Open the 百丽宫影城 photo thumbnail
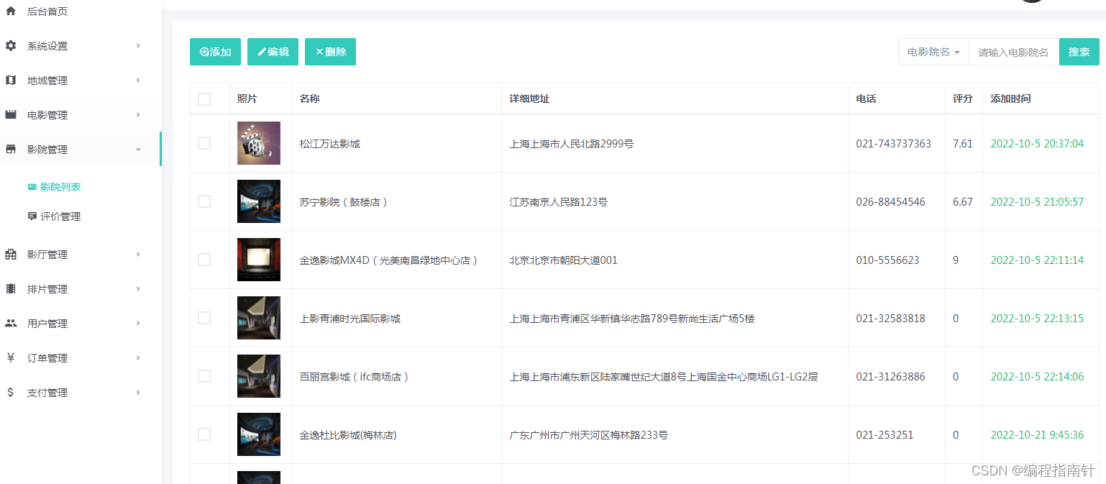The width and height of the screenshot is (1106, 484). pos(259,376)
